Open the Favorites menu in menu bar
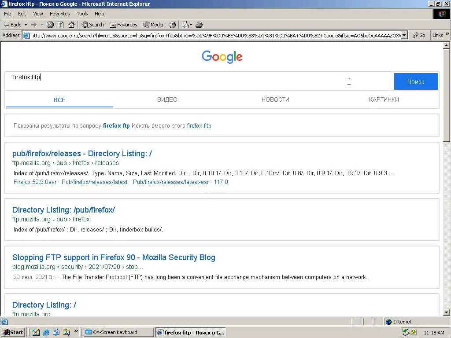 [59, 14]
